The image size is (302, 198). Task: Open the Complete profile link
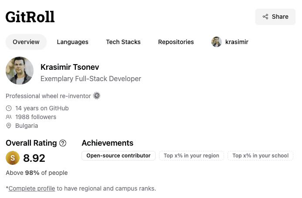(x=32, y=188)
